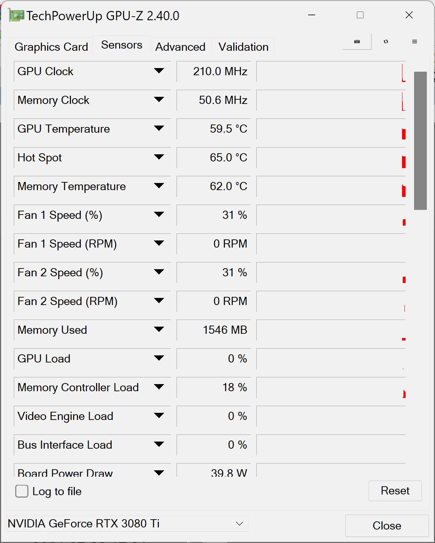Enable the Log to file checkbox
Screen dimensions: 435x543
pos(22,491)
